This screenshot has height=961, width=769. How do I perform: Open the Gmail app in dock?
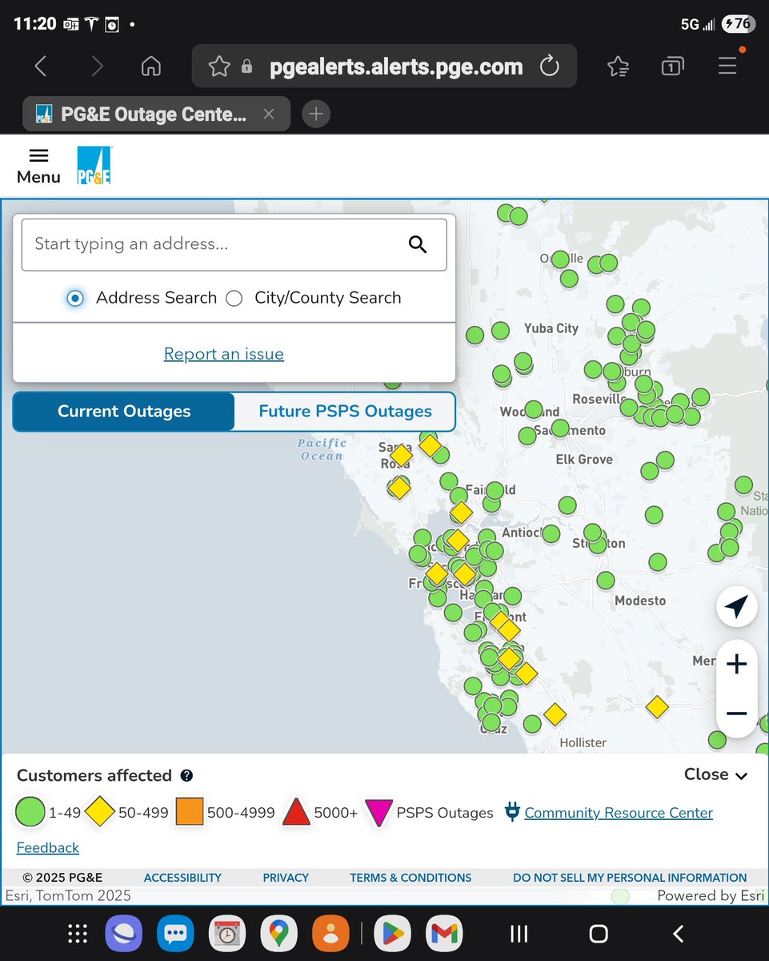(443, 933)
